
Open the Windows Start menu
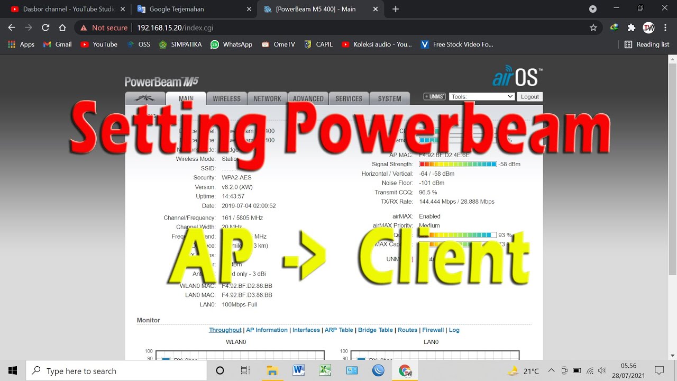pyautogui.click(x=13, y=370)
